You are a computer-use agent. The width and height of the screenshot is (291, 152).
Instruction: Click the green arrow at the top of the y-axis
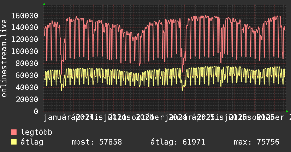click(x=44, y=4)
